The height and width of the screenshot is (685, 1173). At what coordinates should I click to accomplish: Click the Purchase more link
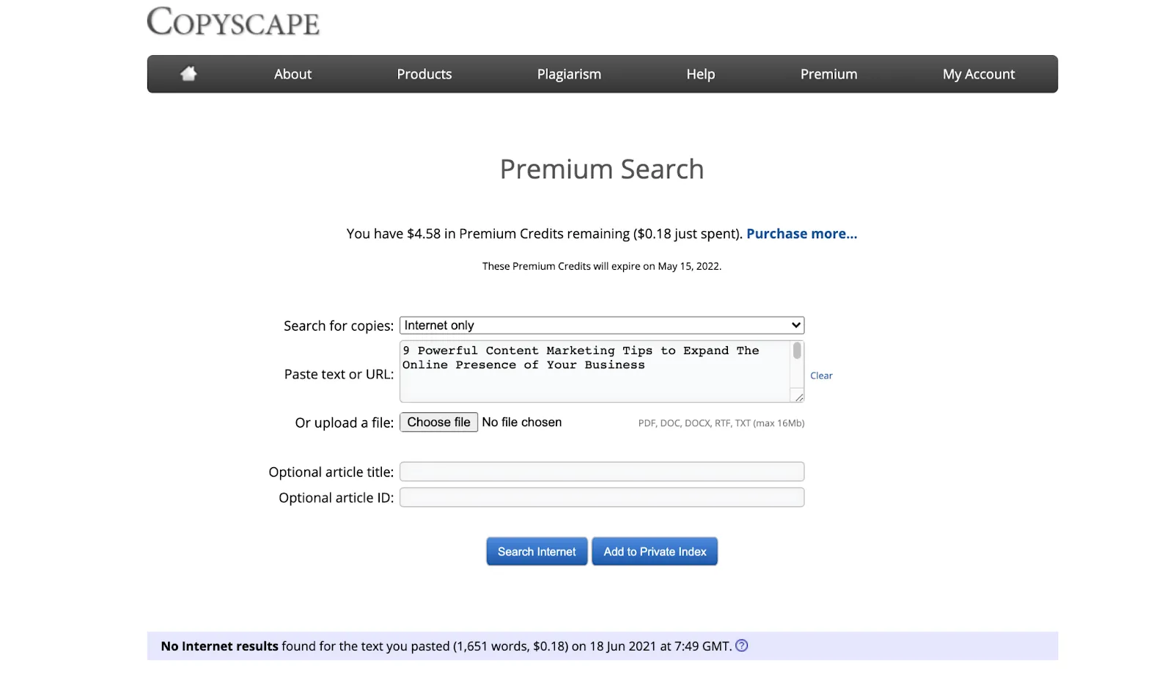pos(801,233)
